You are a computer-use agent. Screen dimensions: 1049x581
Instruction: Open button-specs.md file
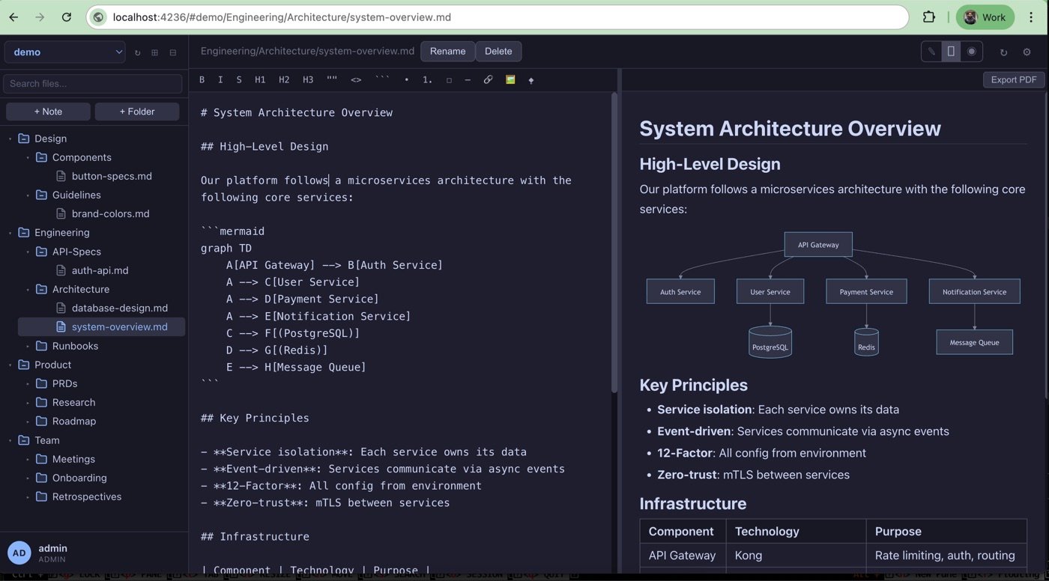coord(112,176)
